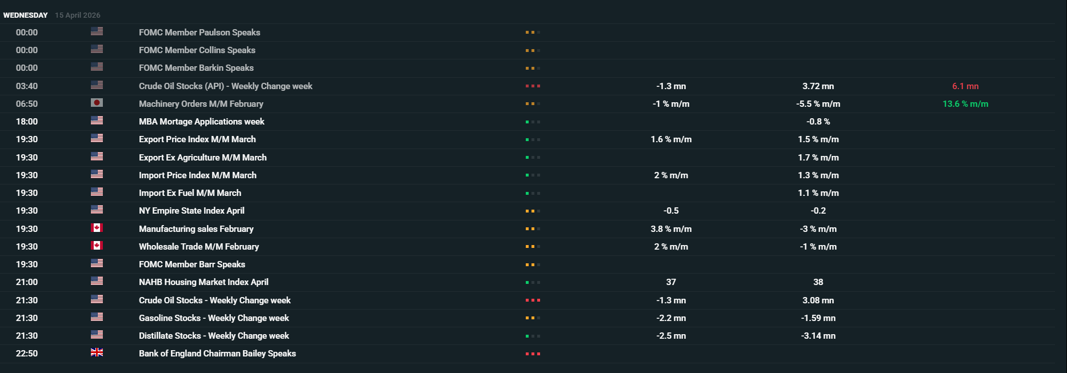Select Export Price Index M/M March

[x=197, y=139]
